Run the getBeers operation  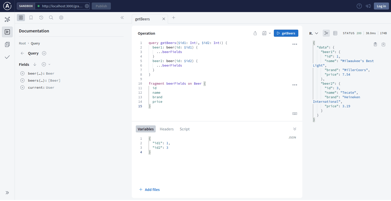tap(286, 33)
